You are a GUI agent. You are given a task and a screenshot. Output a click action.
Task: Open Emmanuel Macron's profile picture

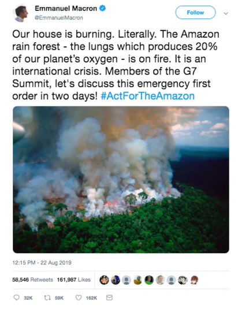click(20, 13)
